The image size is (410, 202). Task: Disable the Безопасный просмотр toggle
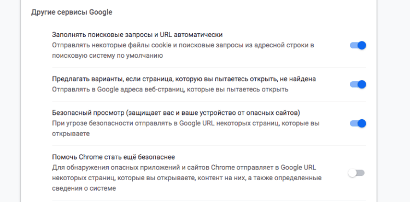[358, 124]
